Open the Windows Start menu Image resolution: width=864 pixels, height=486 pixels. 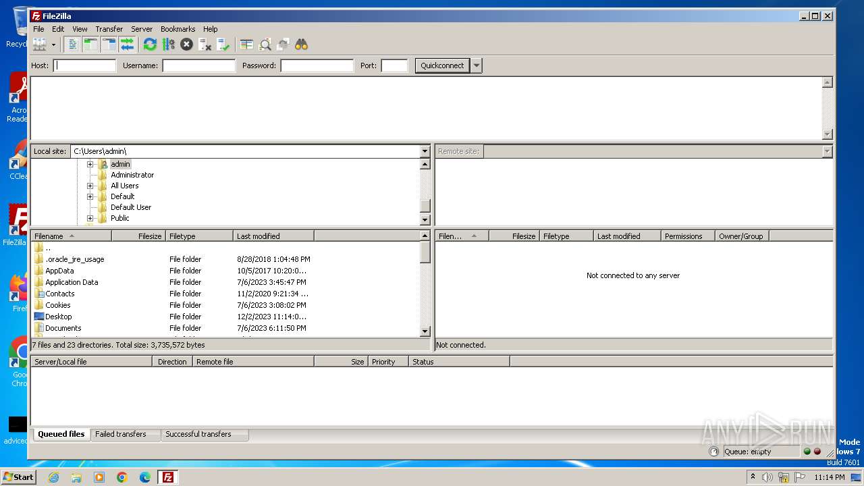[18, 477]
